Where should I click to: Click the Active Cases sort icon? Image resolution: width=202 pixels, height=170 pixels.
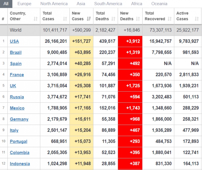(196, 19)
